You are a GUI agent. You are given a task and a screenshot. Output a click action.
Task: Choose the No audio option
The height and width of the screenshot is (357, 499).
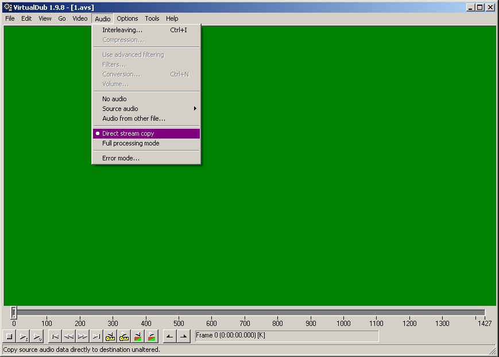114,99
